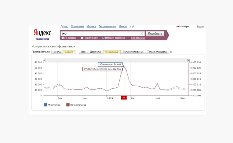233x143 pixels.
Task: Open the подбор слов link under the logo
Action: [42, 39]
